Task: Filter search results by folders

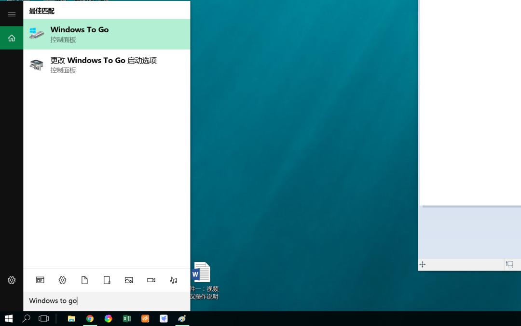Action: point(107,280)
